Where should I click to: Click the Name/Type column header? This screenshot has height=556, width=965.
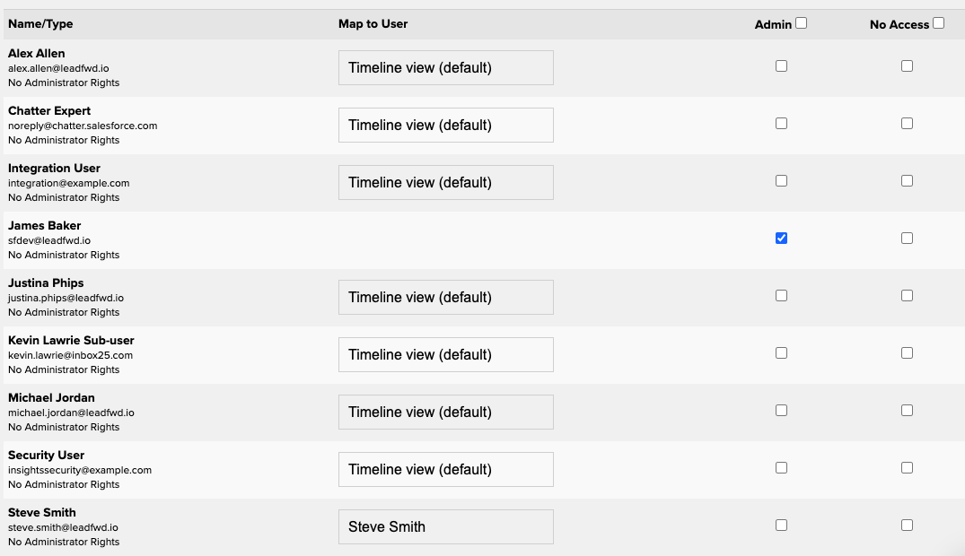[40, 24]
